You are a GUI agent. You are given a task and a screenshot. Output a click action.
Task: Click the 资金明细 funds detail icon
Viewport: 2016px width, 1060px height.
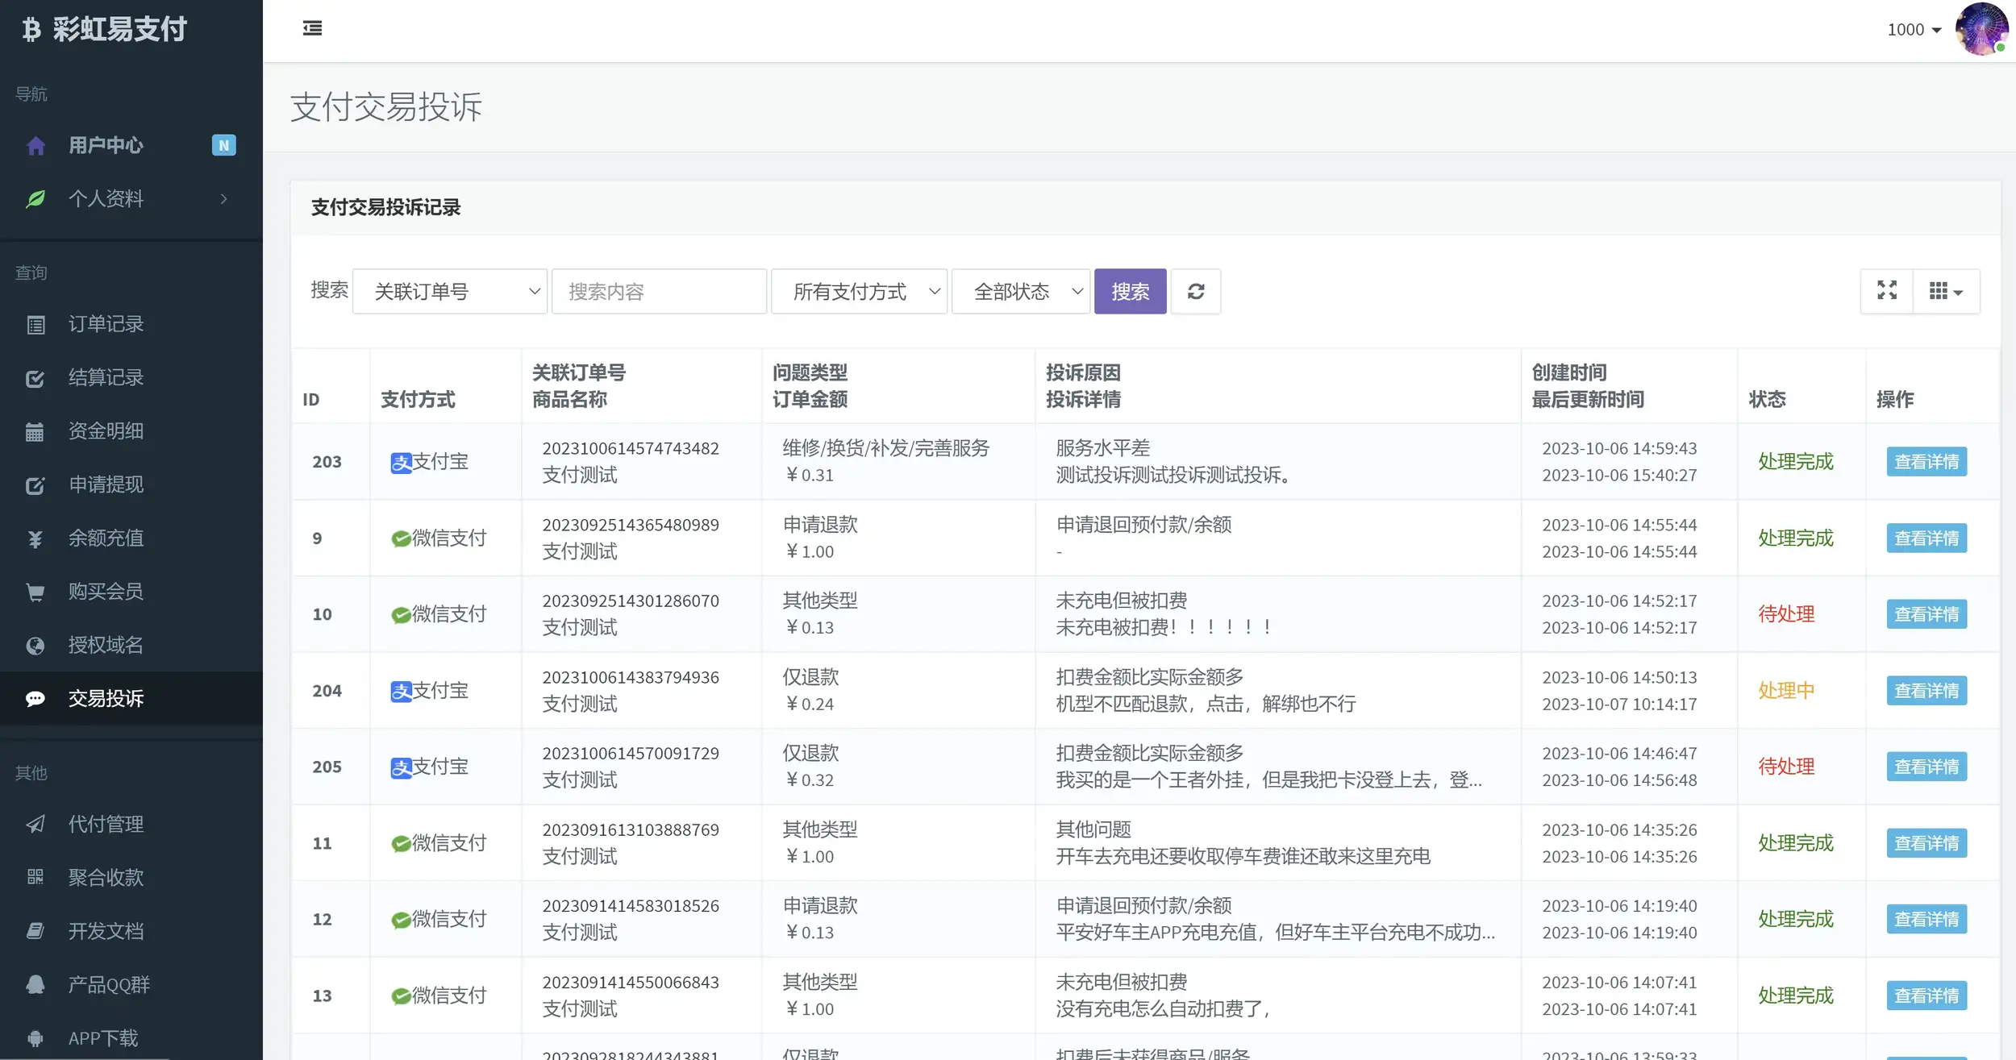click(x=35, y=431)
